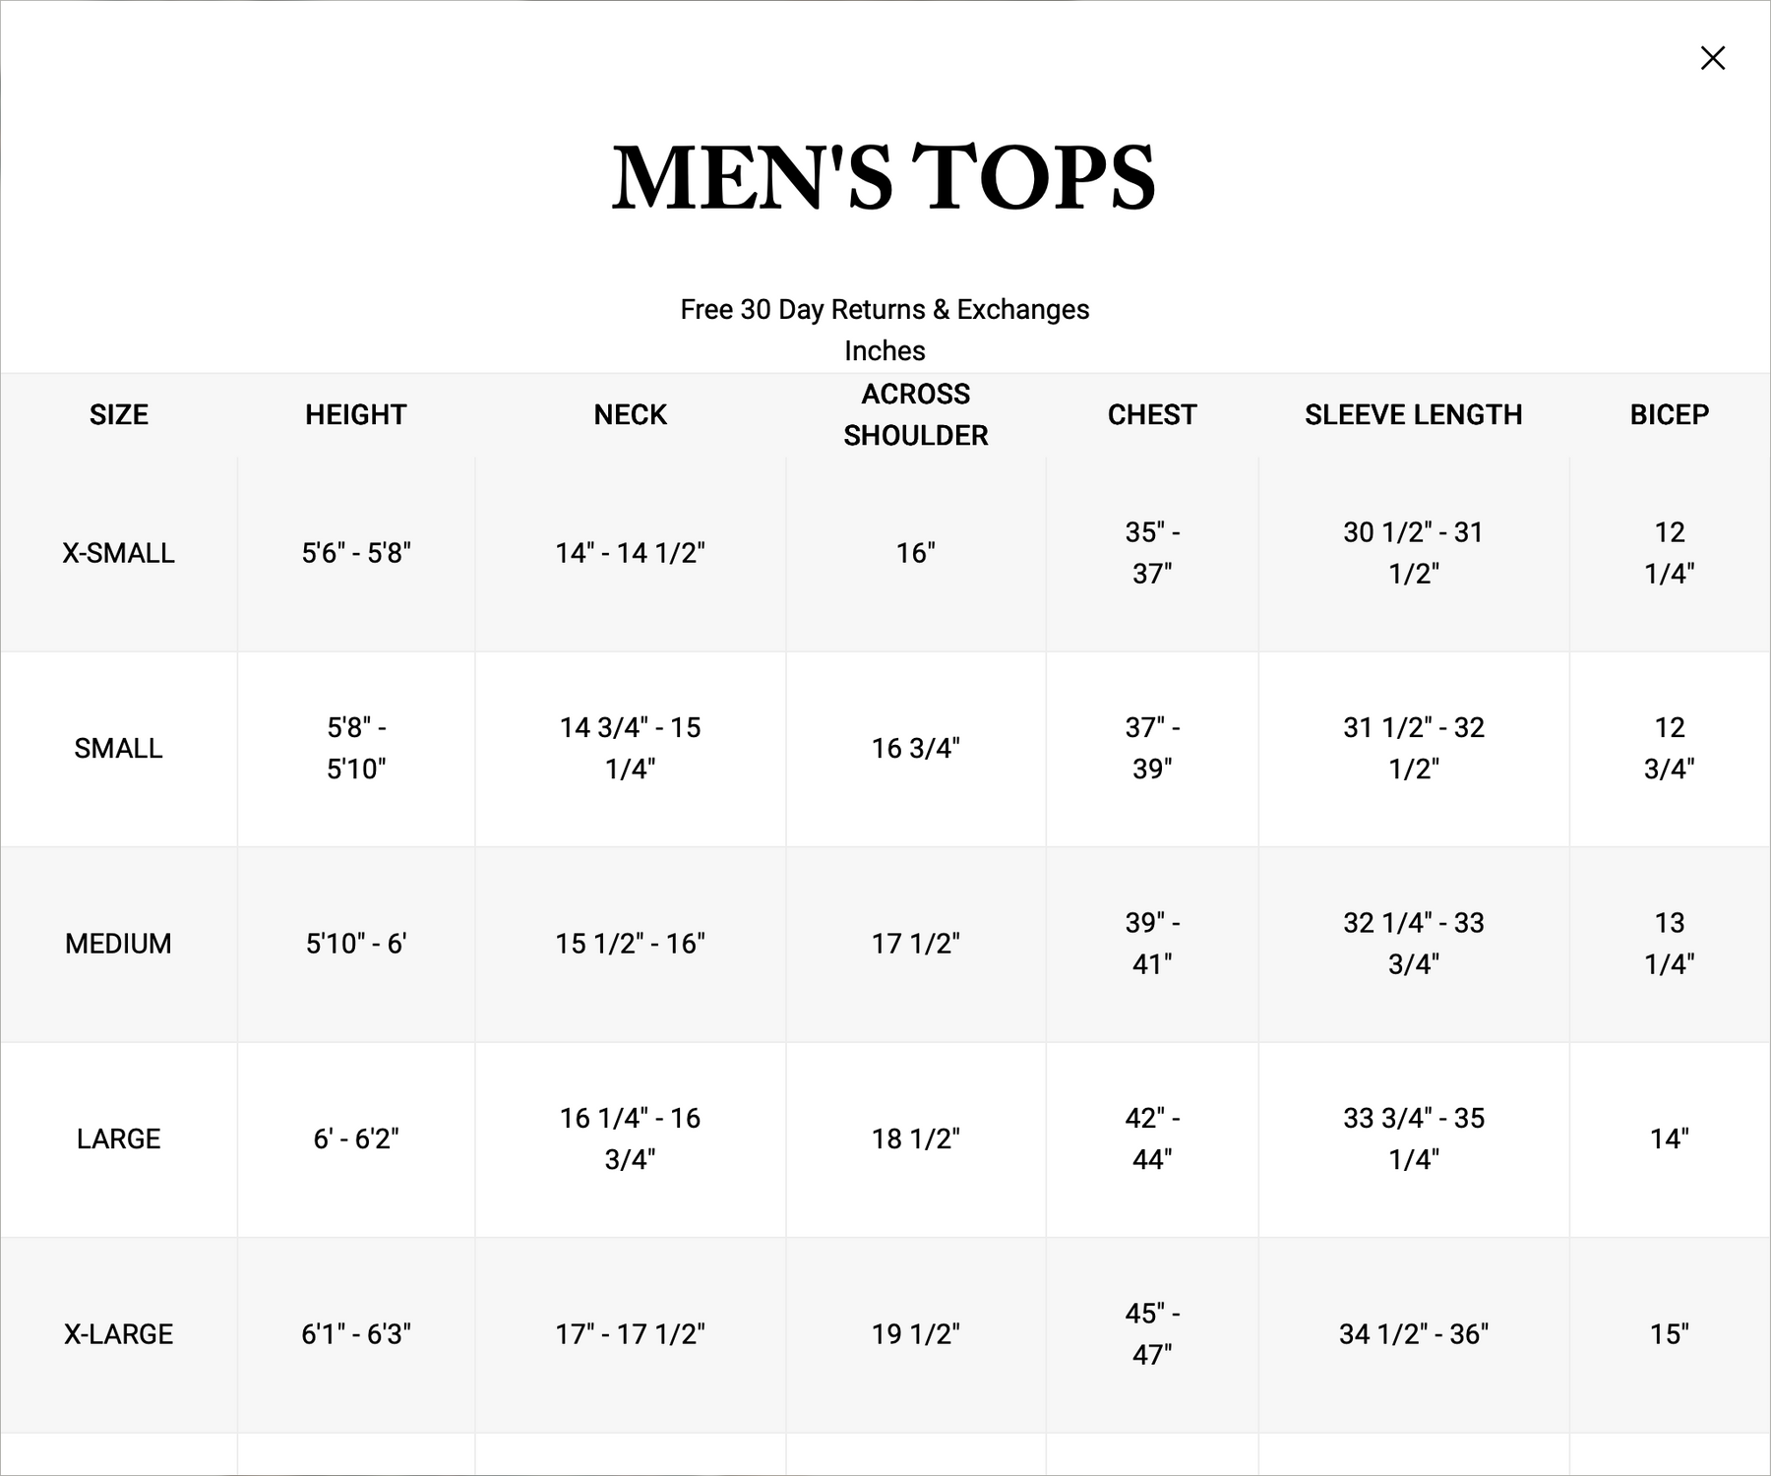Click the Medium neck measurement cell
Viewport: 1771px width, 1476px height.
(x=630, y=944)
